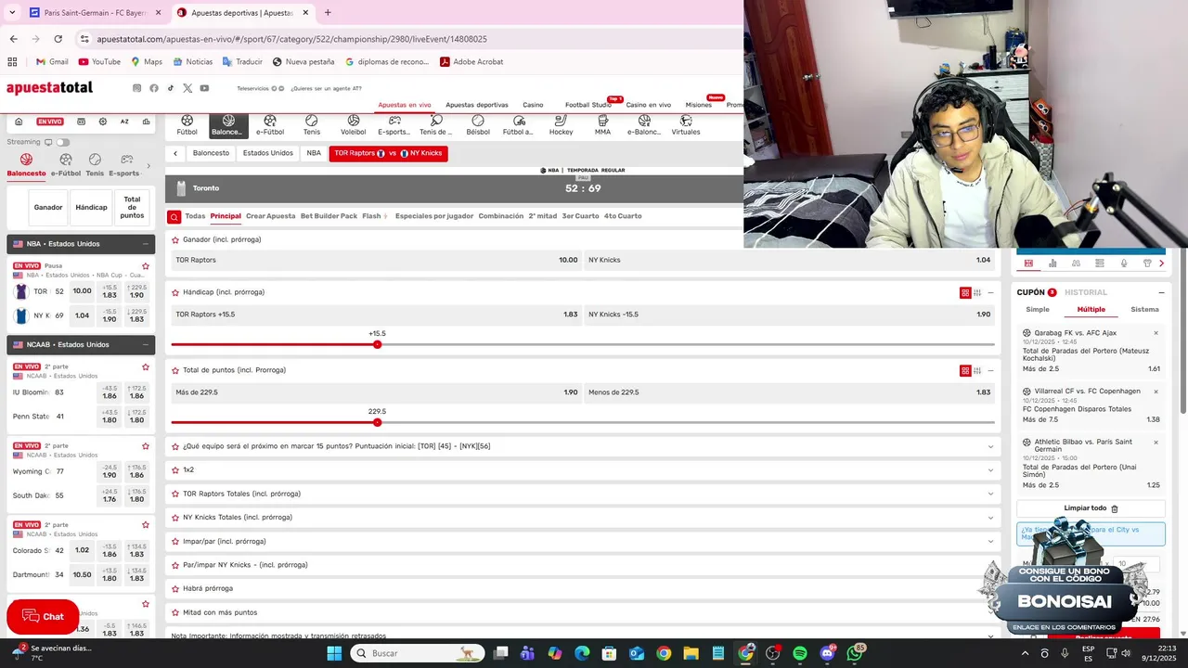Image resolution: width=1188 pixels, height=668 pixels.
Task: Click the red search icon beside Todas
Action: 174,217
